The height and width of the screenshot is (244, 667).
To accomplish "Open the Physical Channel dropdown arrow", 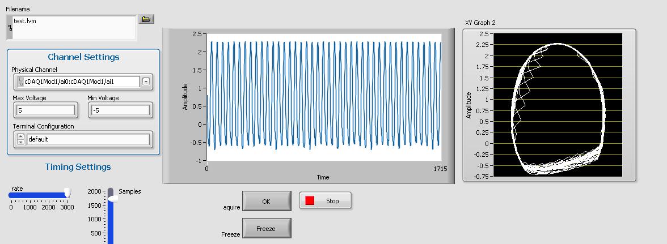I will [146, 82].
